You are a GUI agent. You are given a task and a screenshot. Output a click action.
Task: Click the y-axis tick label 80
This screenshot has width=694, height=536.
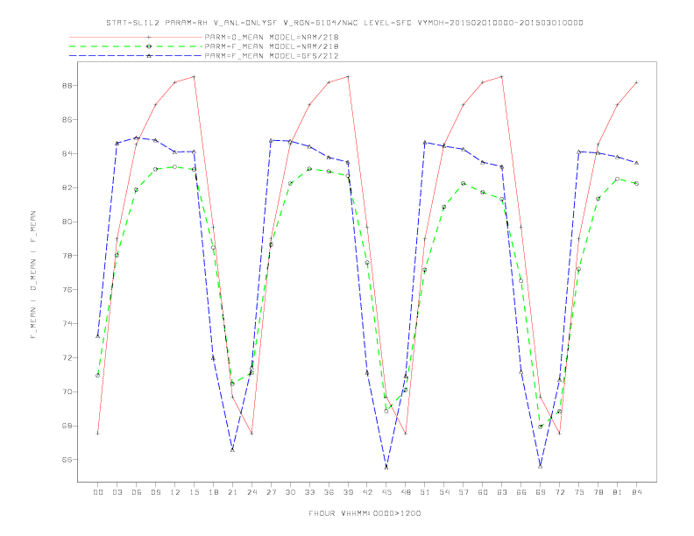[67, 222]
